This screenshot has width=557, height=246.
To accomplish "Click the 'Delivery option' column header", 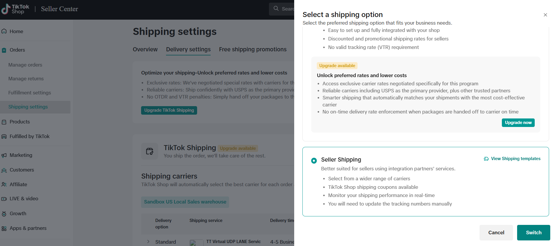I will point(163,224).
